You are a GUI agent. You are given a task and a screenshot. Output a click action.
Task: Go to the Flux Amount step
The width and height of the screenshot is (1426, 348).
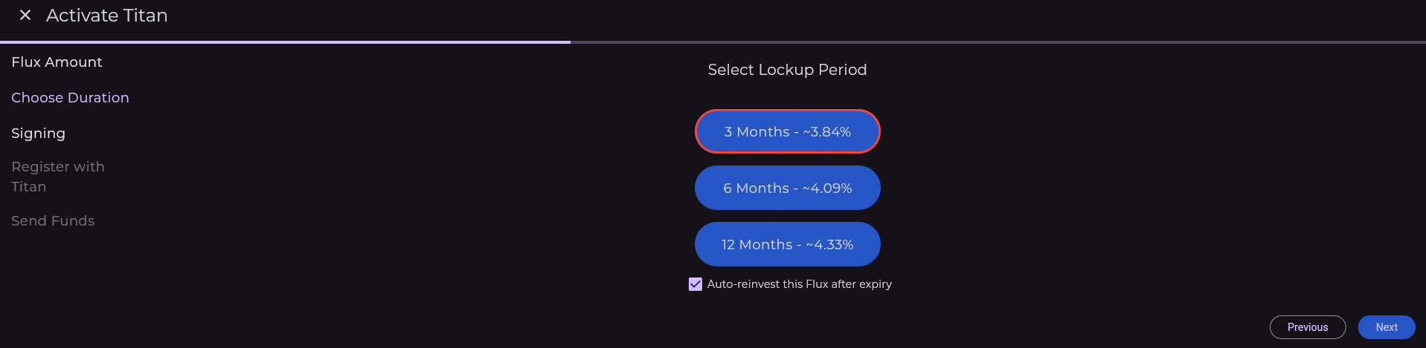(x=57, y=62)
